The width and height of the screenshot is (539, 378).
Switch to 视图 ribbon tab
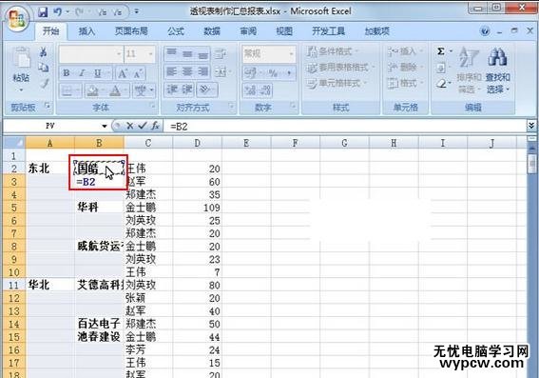point(284,31)
